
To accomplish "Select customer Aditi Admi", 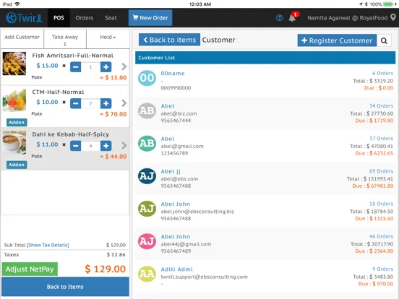I will (x=265, y=277).
